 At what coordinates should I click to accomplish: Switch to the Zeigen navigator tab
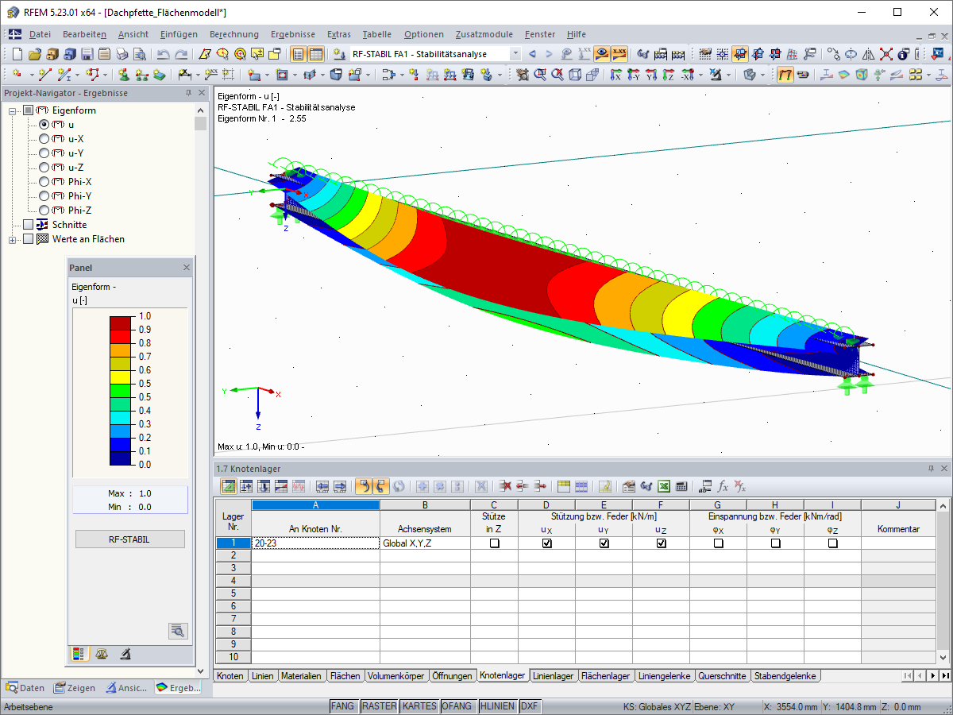[75, 688]
